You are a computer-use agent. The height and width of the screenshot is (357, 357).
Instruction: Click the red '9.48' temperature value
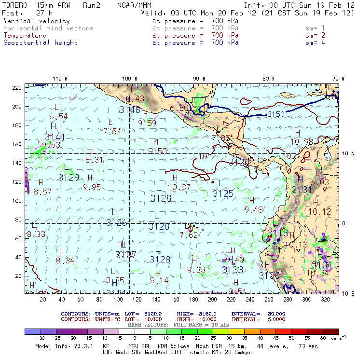click(254, 209)
